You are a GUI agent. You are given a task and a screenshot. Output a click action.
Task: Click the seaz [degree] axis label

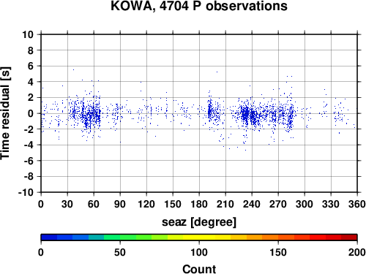(x=199, y=222)
